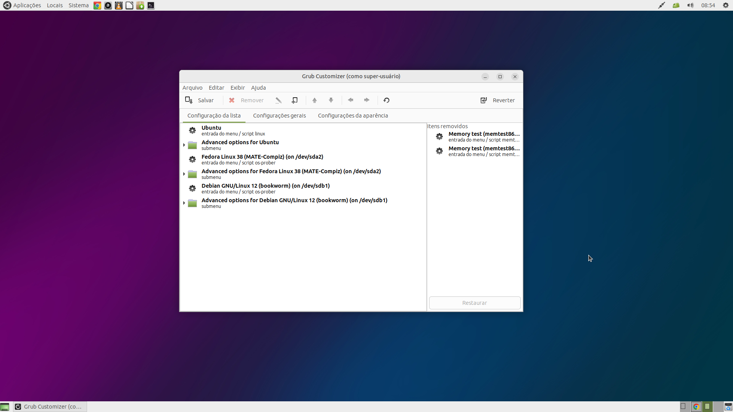Click the session settings gear in top panel
This screenshot has width=733, height=412.
pos(726,5)
